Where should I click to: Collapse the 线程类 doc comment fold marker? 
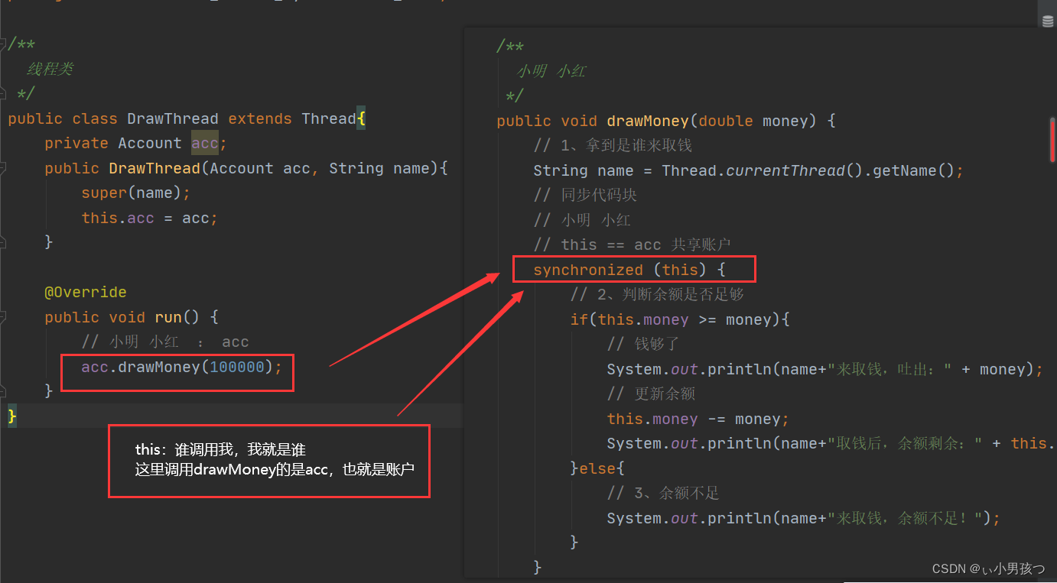(3, 44)
